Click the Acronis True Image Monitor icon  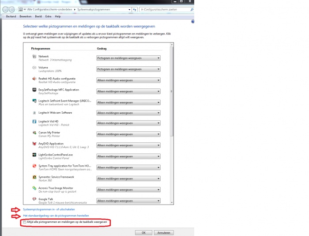(x=34, y=188)
